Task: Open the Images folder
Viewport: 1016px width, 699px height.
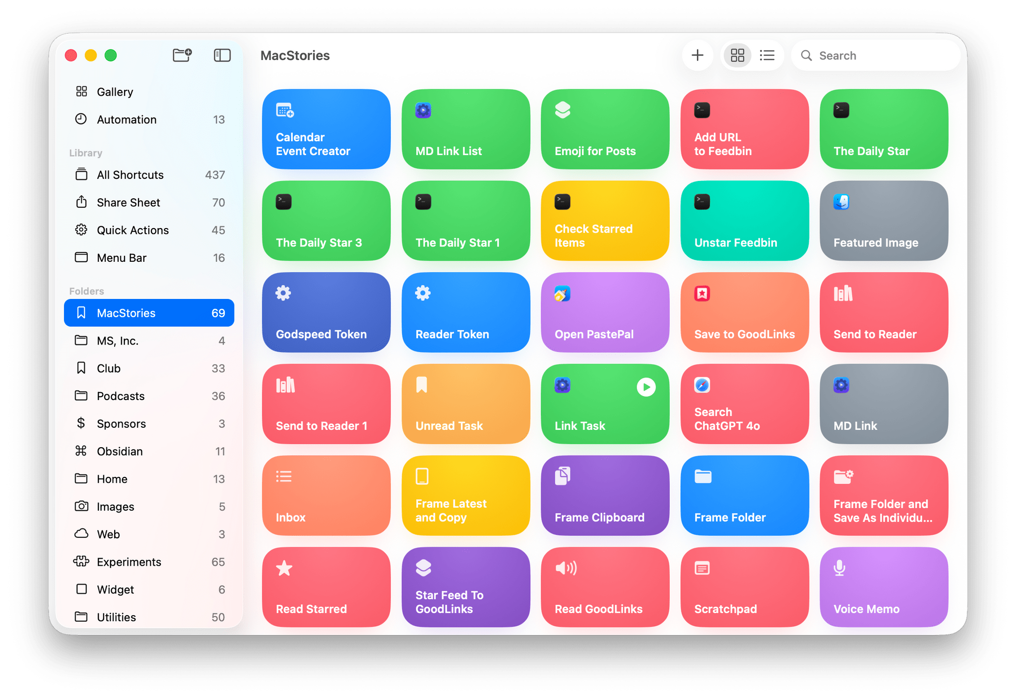Action: click(149, 507)
